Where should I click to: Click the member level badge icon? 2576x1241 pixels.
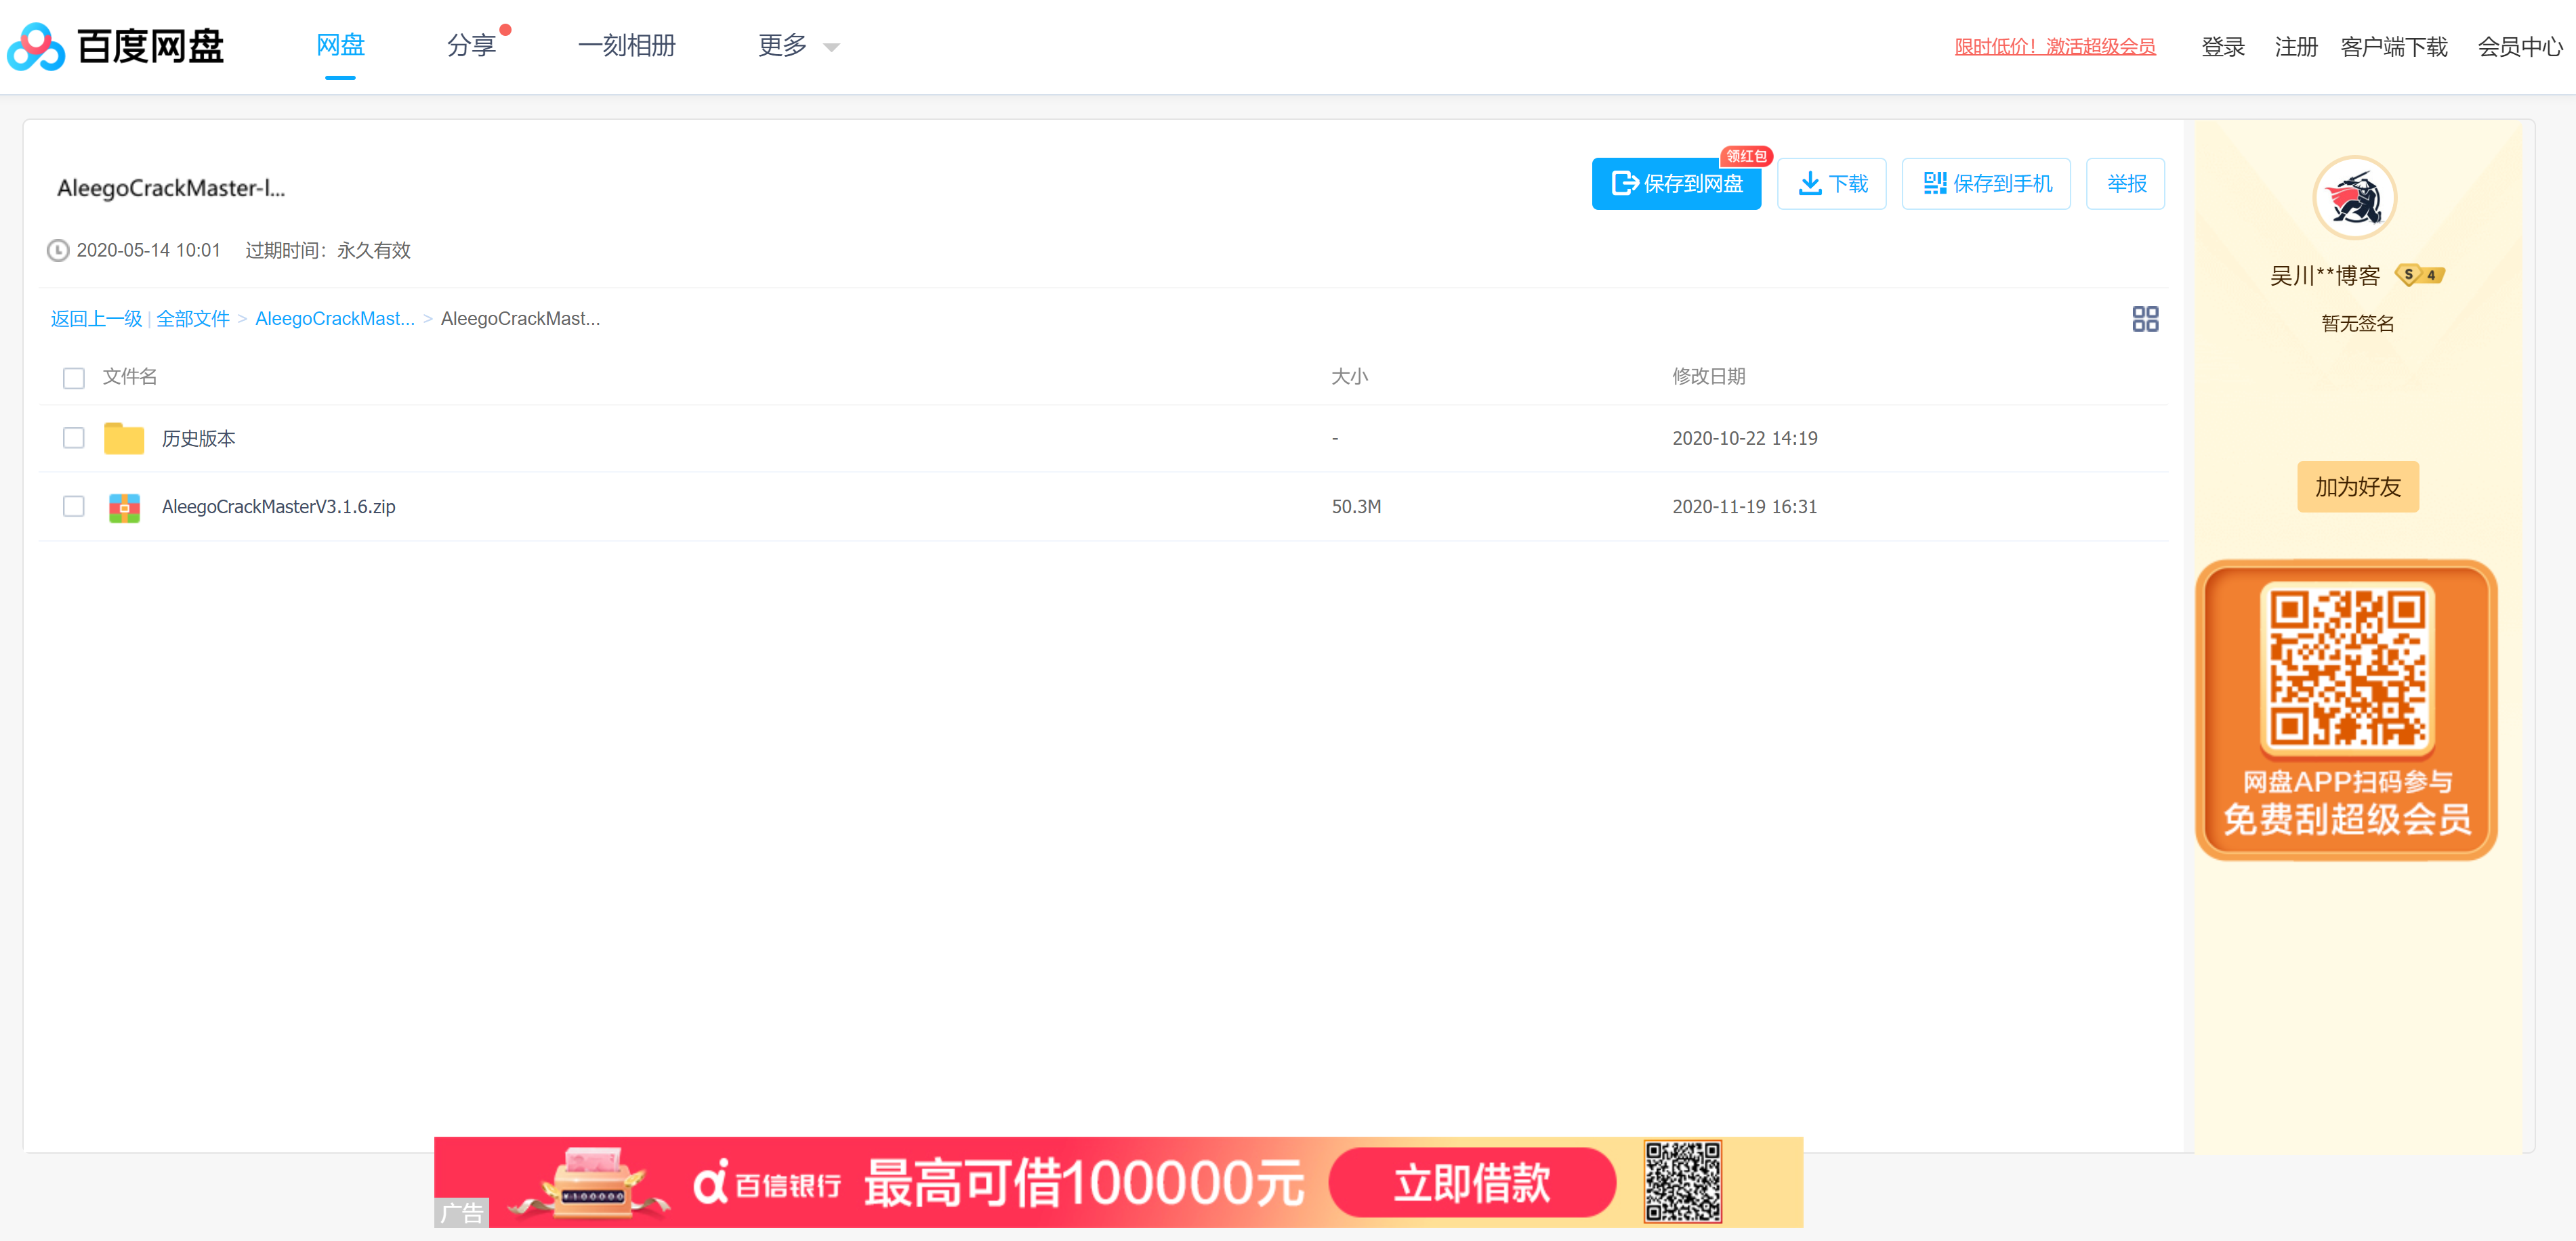[x=2420, y=275]
